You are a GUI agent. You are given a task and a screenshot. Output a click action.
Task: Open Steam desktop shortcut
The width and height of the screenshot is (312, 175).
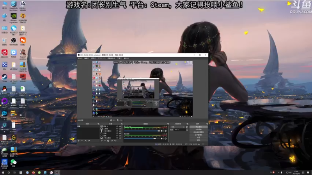tap(4, 78)
